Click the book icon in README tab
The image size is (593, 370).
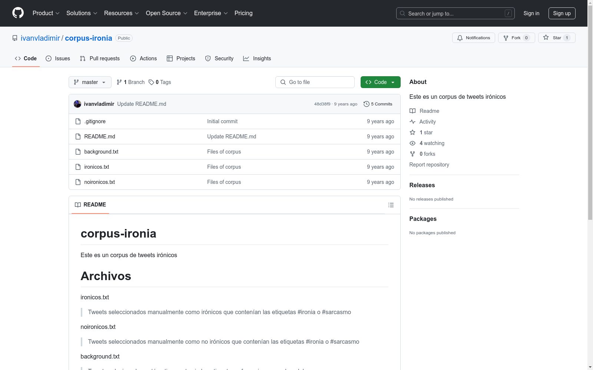pyautogui.click(x=78, y=205)
